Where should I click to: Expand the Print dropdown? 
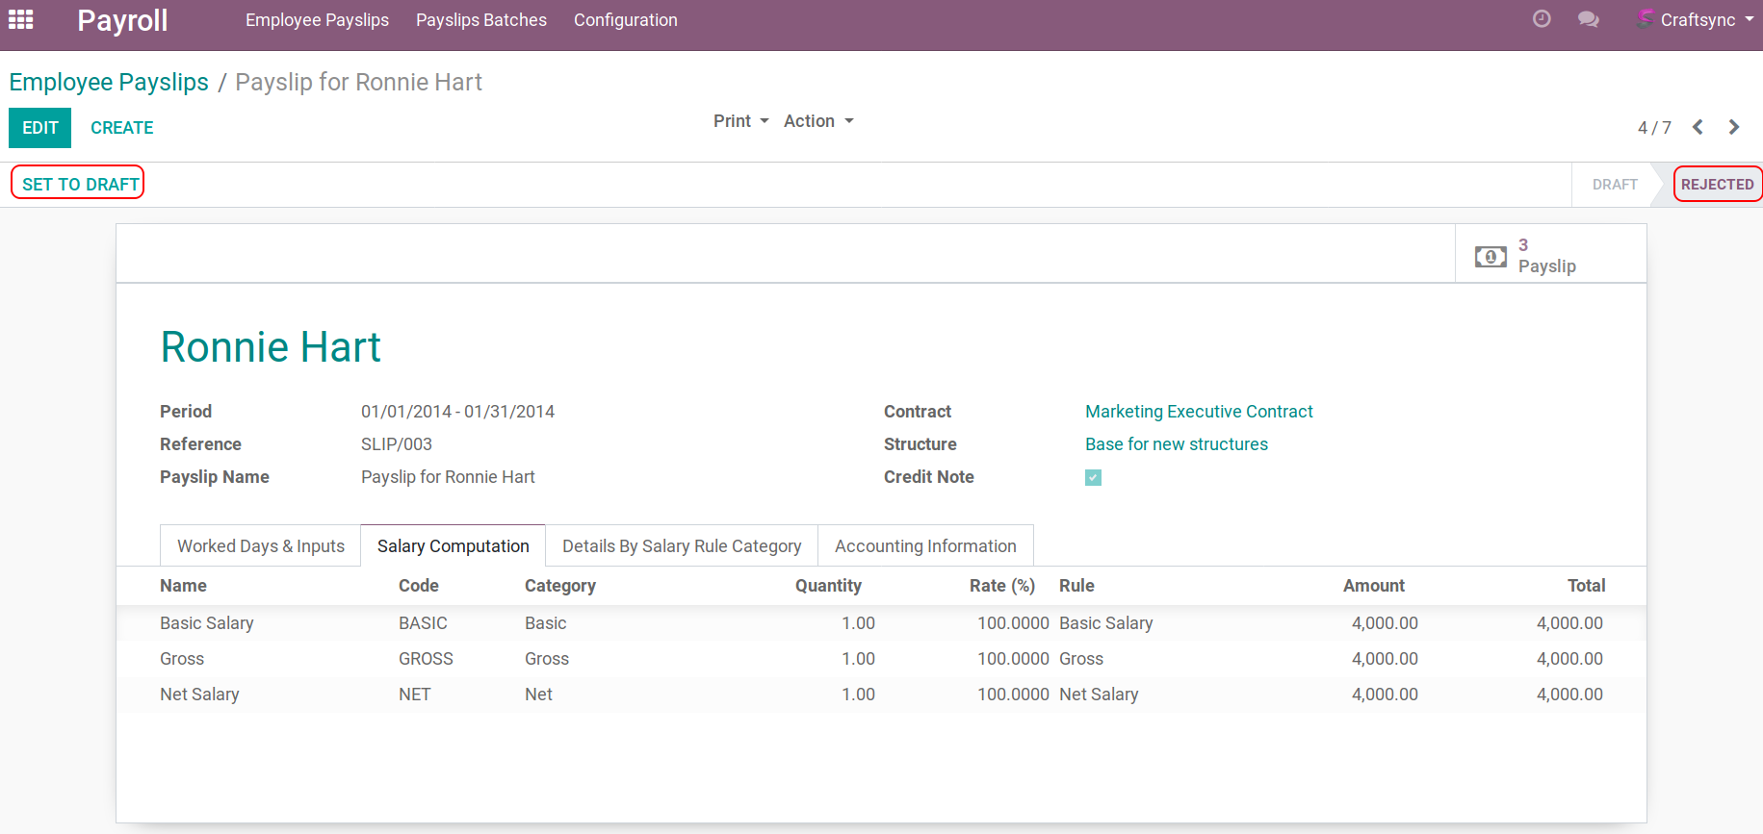(740, 121)
